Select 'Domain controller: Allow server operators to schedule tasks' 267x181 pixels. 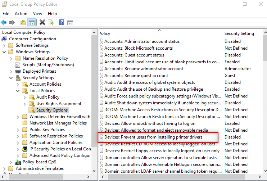[x=160, y=158]
